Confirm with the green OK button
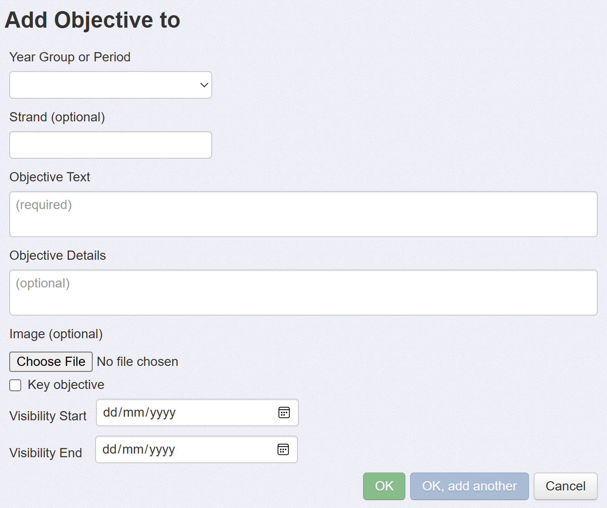Image resolution: width=607 pixels, height=508 pixels. 384,486
